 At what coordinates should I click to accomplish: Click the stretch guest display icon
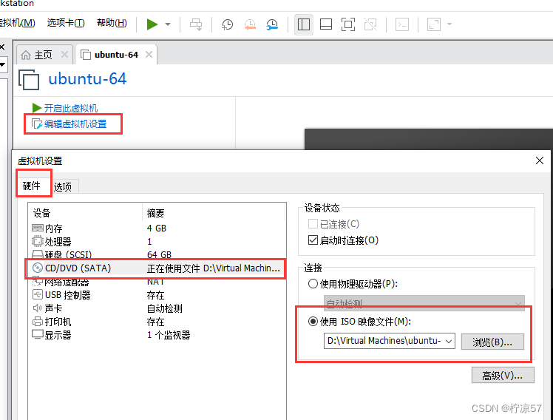[x=434, y=24]
